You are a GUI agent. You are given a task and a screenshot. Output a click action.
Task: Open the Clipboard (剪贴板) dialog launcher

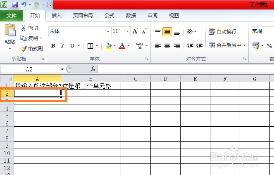[43, 59]
